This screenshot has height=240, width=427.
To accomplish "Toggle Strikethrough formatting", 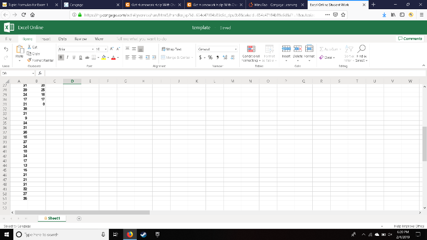I will point(87,57).
